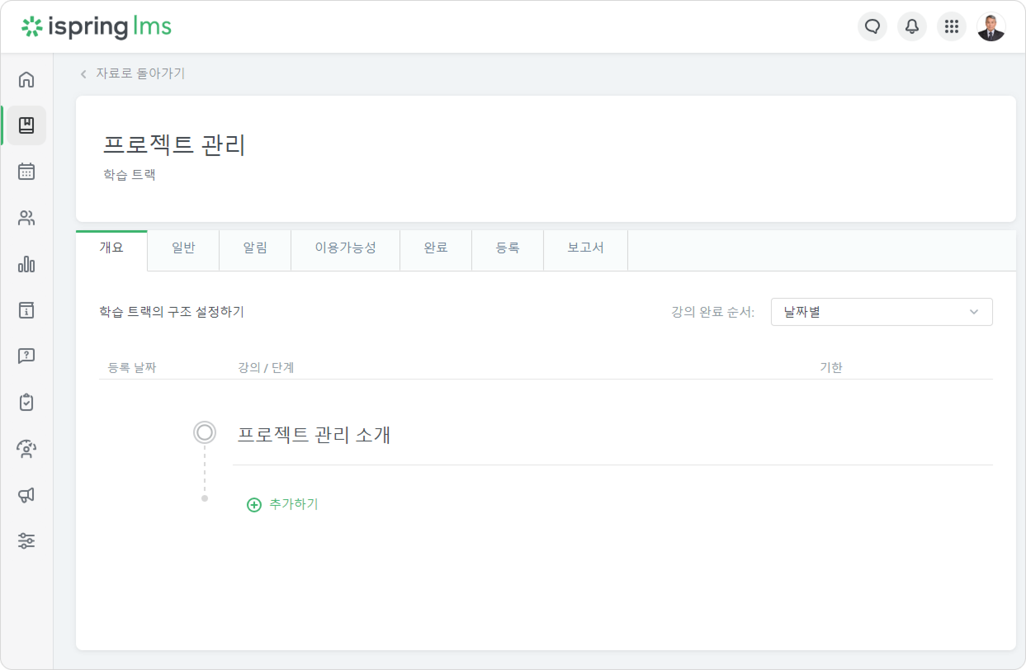
Task: Click the 추가하기 add link
Action: pos(283,505)
